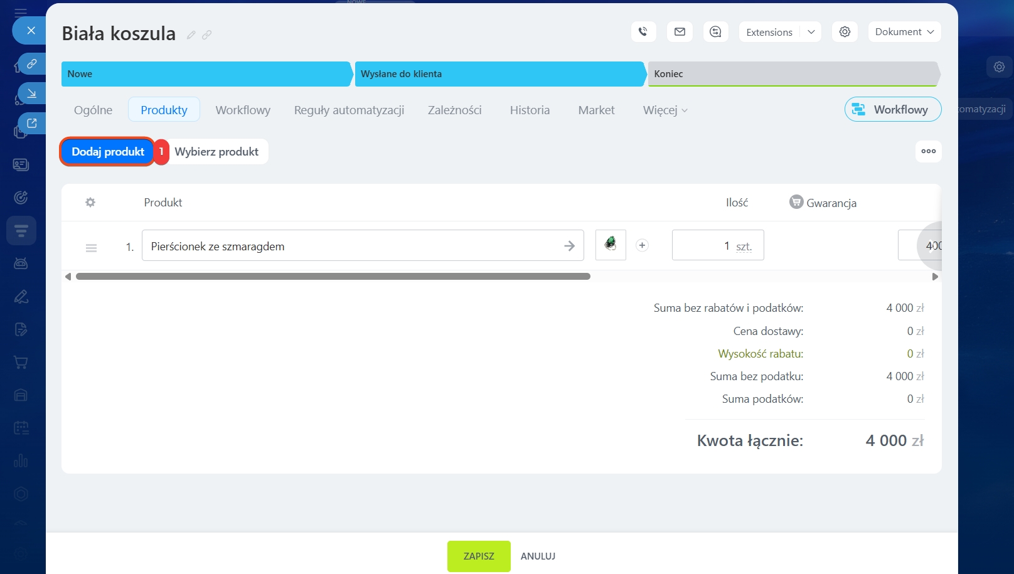Click pencil icon to edit title
This screenshot has width=1014, height=574.
click(191, 35)
